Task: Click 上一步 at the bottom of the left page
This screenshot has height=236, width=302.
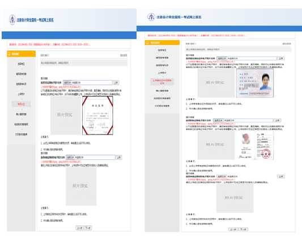Action: (80, 228)
